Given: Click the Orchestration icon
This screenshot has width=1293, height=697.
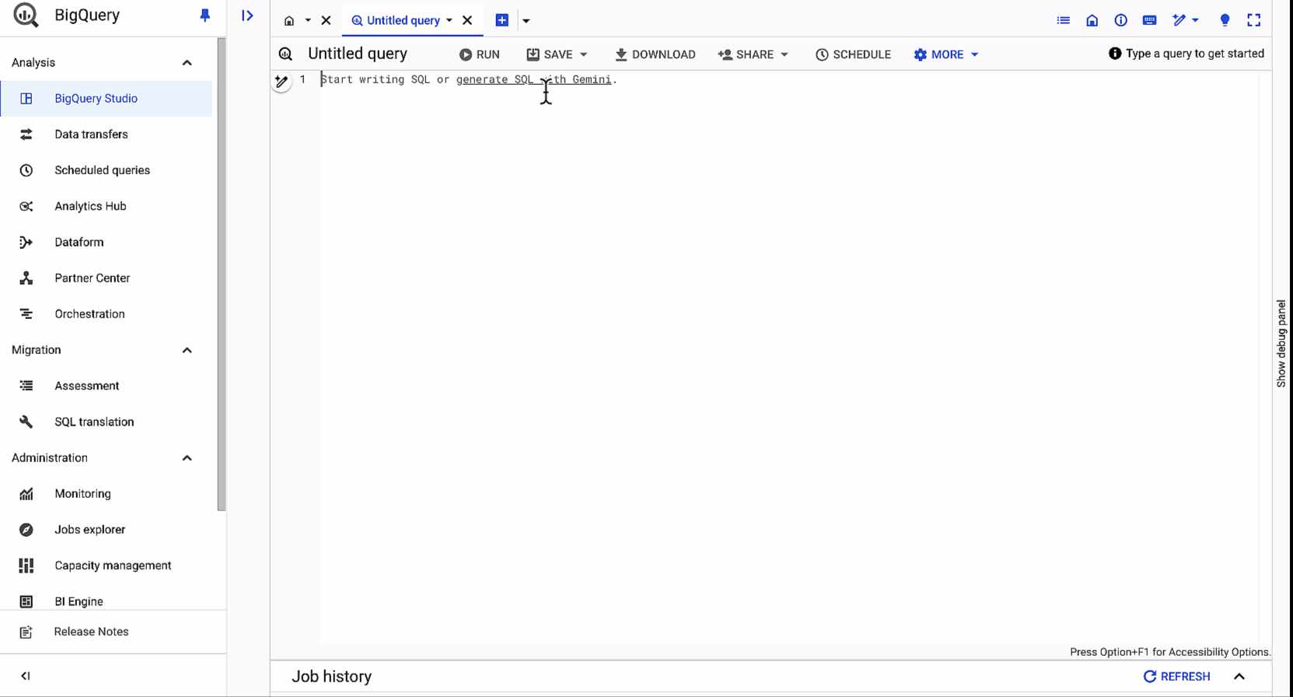Looking at the screenshot, I should tap(26, 314).
